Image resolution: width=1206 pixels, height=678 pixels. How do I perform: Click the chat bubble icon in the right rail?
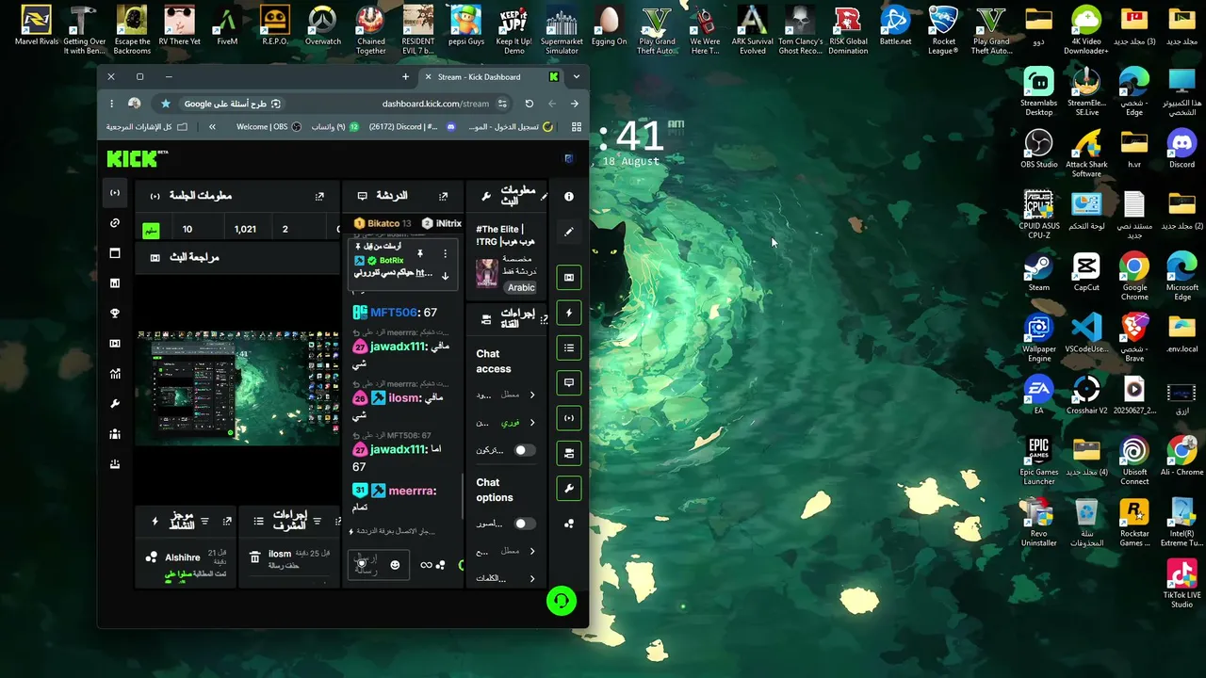click(569, 383)
